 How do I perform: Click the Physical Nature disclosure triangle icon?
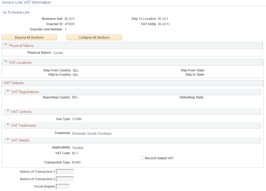[x=6, y=45]
